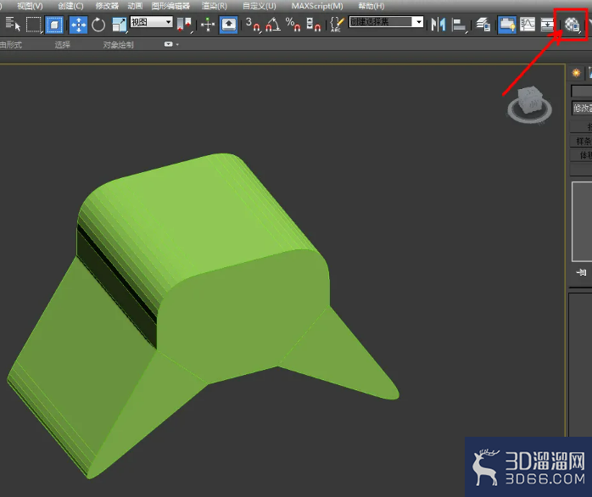Image resolution: width=592 pixels, height=497 pixels.
Task: Toggle Keyboard Shortcut Override button
Action: pos(229,25)
